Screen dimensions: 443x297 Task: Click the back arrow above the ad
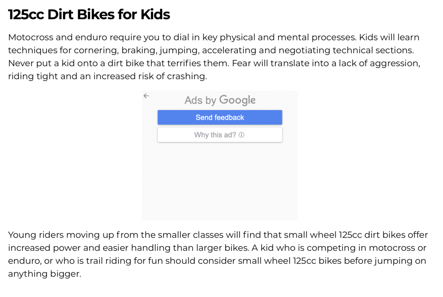[x=146, y=96]
